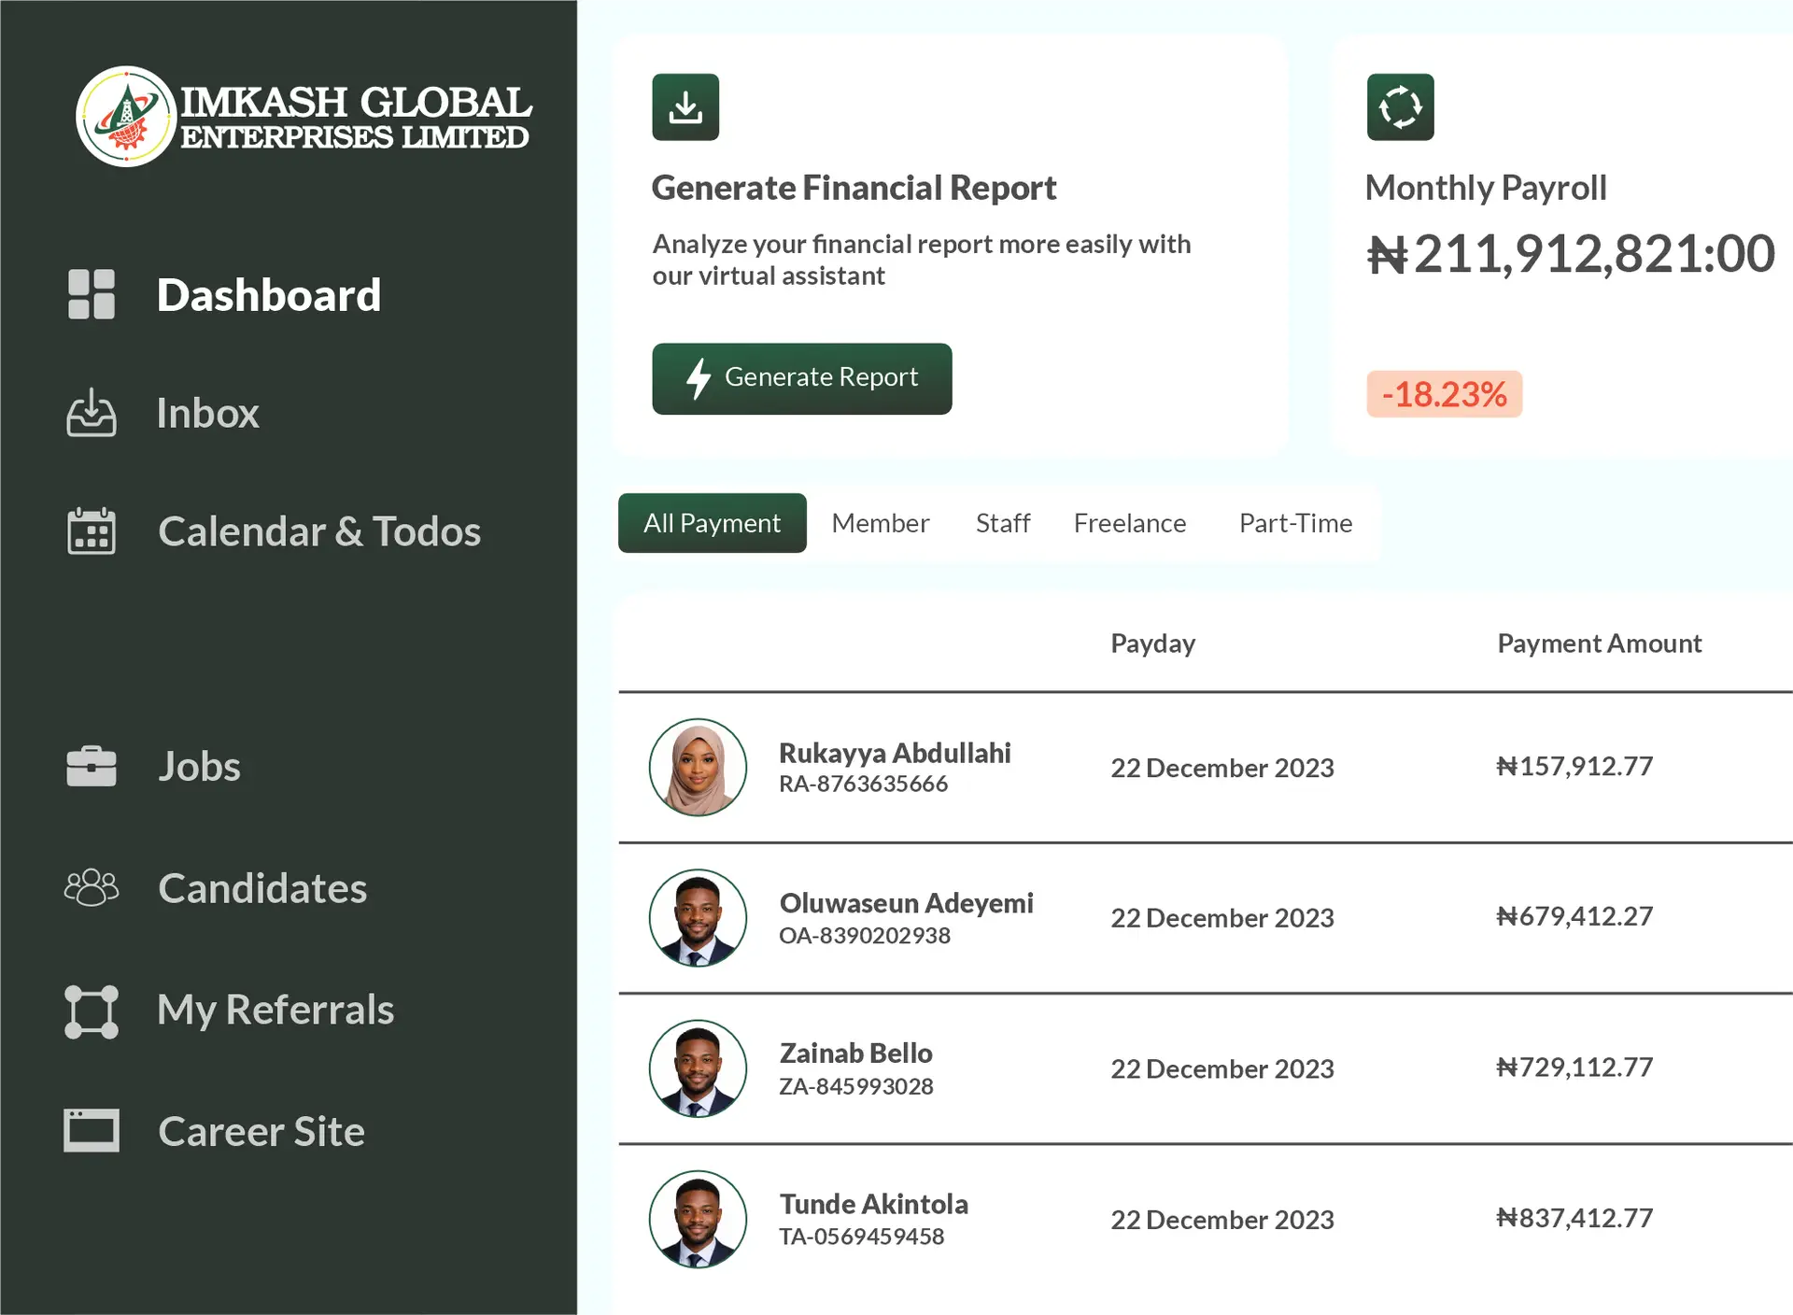Select the All Payment tab
The width and height of the screenshot is (1793, 1315).
712,523
